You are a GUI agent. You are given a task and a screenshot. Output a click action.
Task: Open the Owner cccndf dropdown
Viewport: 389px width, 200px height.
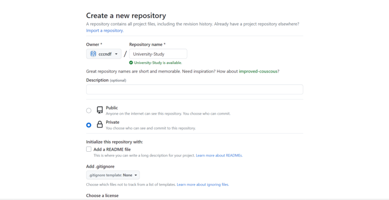coord(104,54)
